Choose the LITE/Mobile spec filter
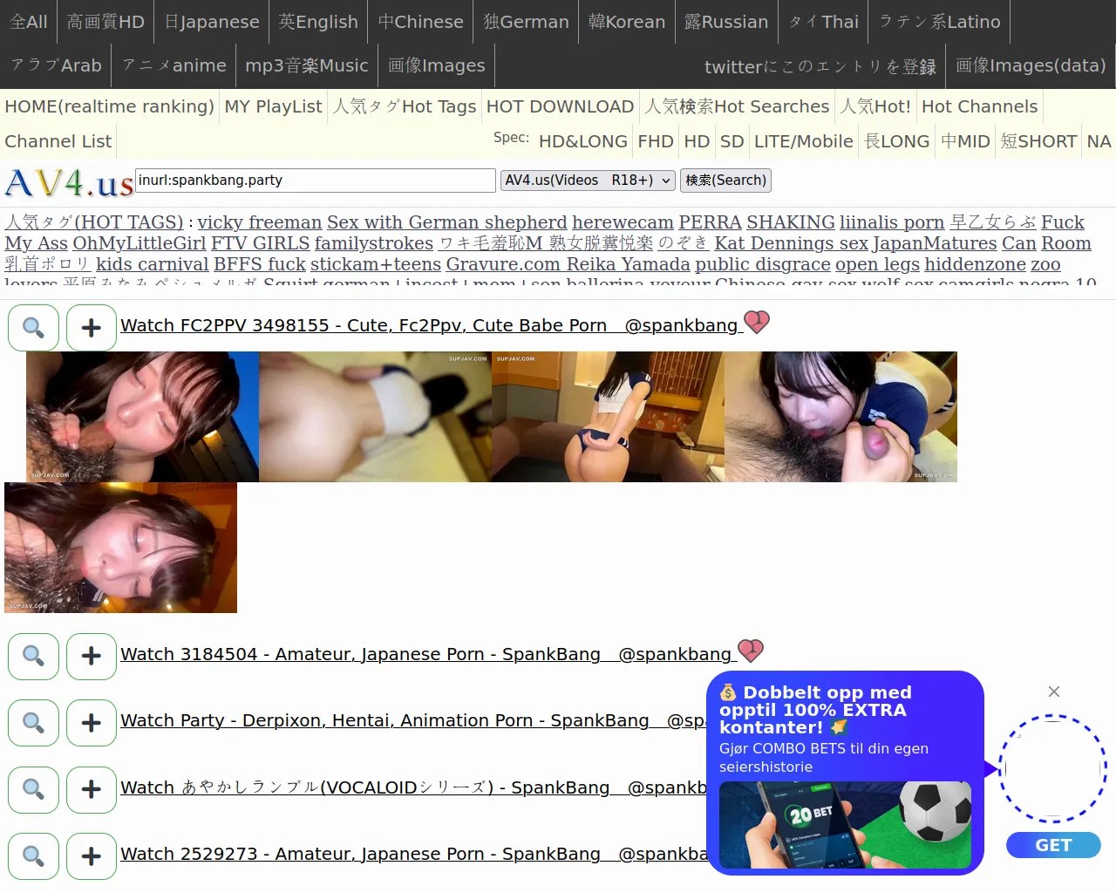 (x=804, y=141)
